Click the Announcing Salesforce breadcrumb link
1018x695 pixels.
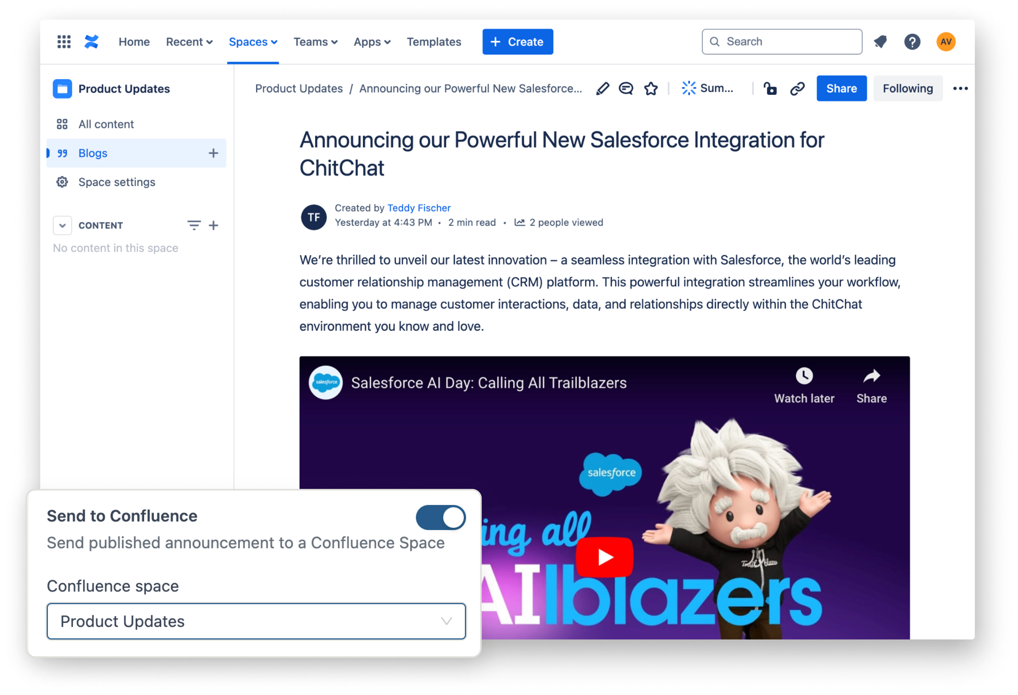pyautogui.click(x=471, y=89)
